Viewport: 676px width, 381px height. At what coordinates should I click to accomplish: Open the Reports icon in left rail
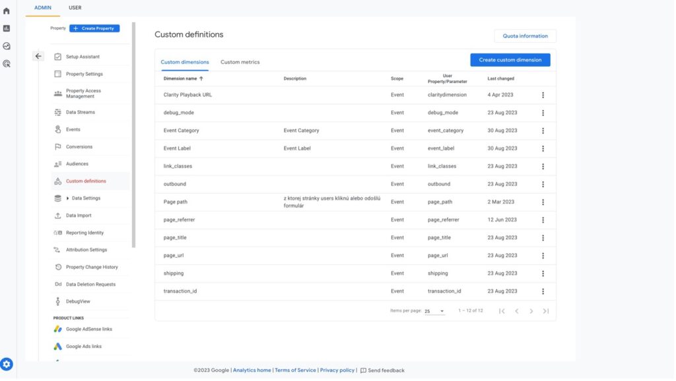(7, 28)
